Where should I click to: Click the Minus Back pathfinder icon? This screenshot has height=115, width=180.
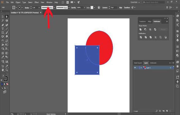(165, 37)
